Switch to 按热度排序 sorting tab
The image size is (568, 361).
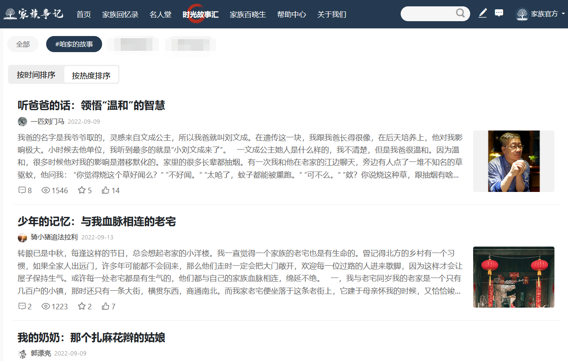91,75
